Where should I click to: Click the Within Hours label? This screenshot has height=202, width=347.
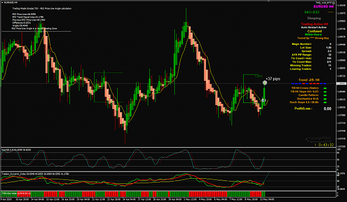pyautogui.click(x=313, y=35)
